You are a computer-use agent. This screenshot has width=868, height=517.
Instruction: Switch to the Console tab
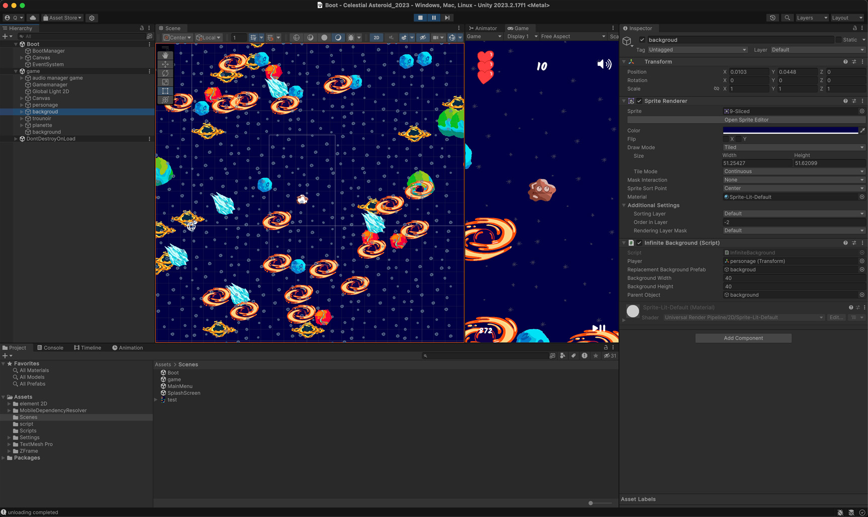pos(50,348)
